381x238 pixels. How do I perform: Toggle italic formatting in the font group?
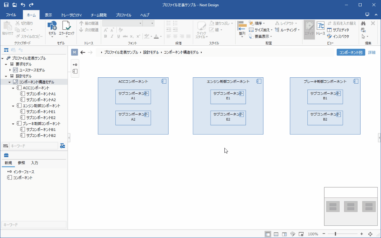[x=113, y=36]
